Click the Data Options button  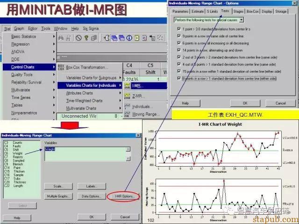(92, 196)
